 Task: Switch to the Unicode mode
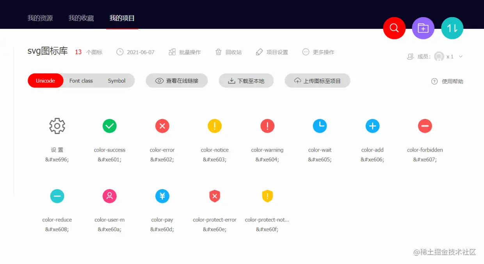45,81
